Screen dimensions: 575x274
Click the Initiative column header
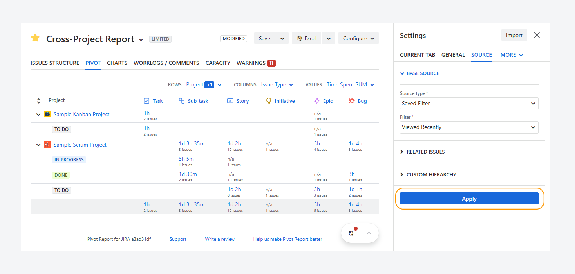click(x=280, y=101)
